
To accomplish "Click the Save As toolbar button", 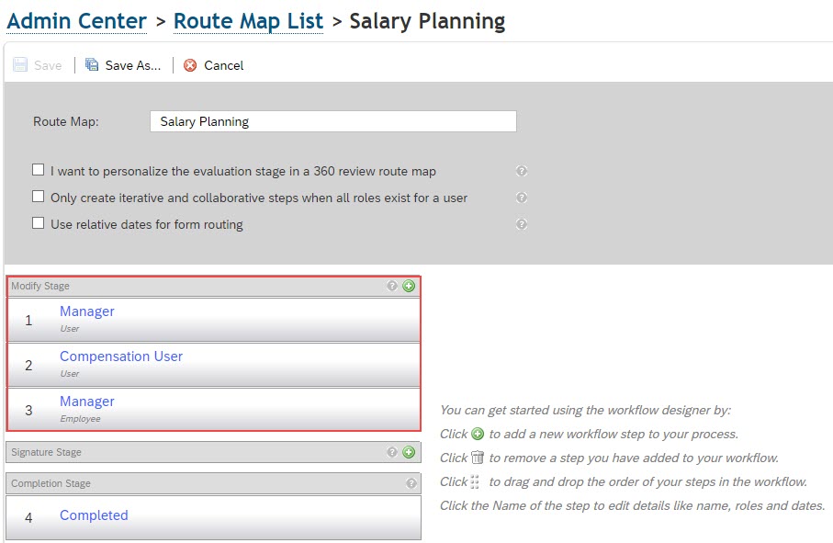I will pos(123,65).
